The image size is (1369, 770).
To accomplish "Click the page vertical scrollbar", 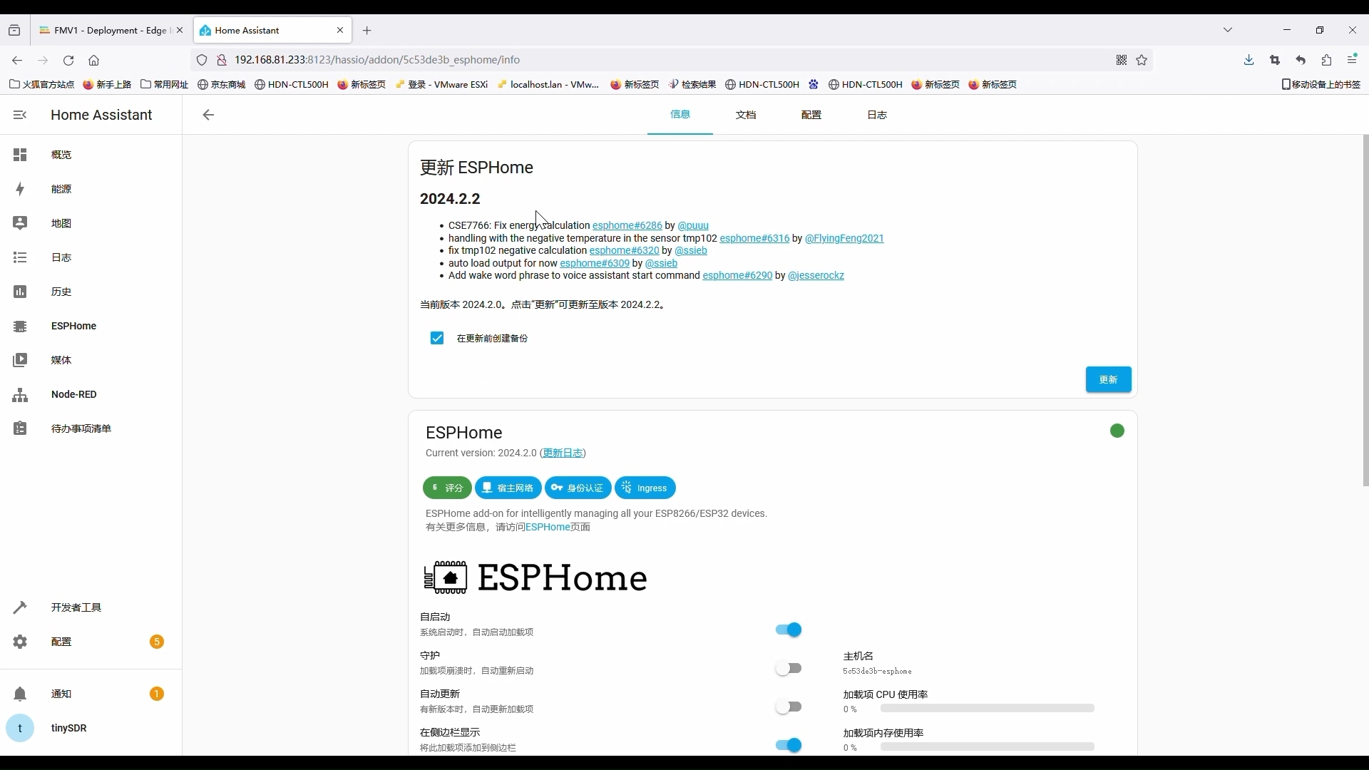I will (x=1365, y=310).
